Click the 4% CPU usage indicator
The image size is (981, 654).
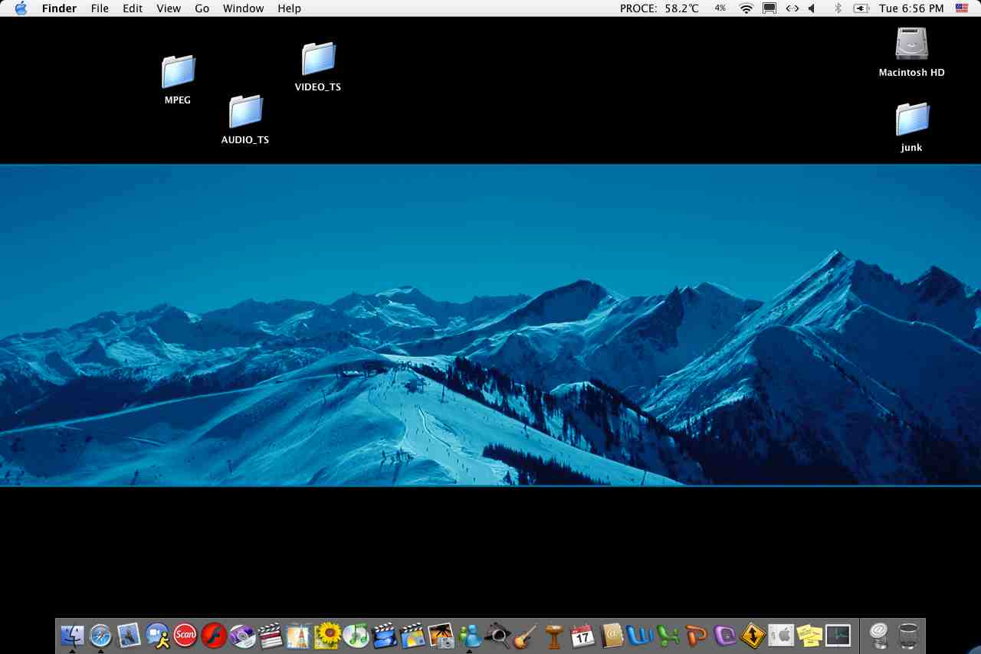720,8
